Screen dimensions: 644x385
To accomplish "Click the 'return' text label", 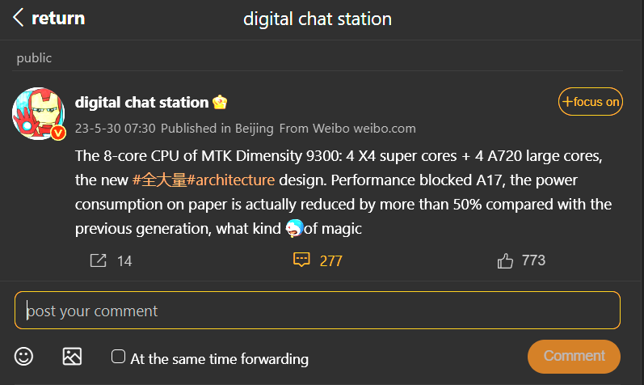I will (57, 18).
